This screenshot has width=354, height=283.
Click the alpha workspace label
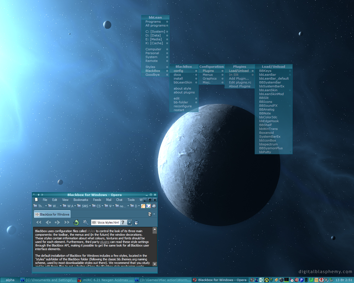pos(10,280)
